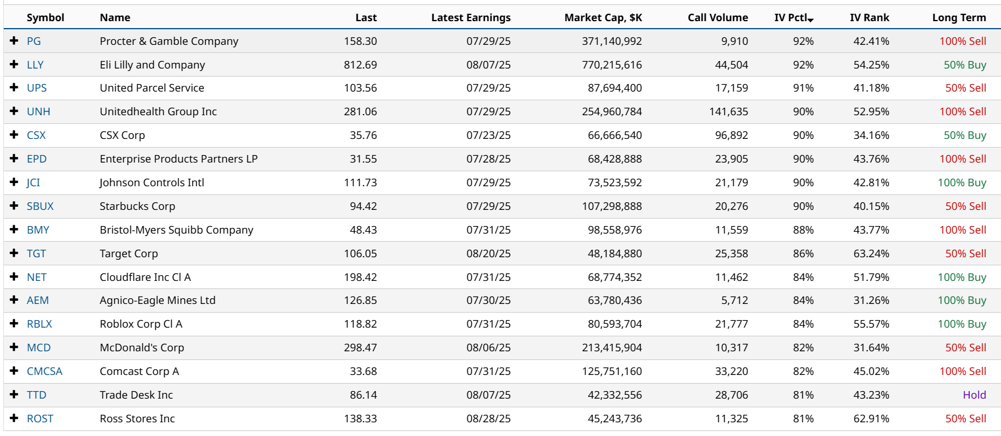Viewport: 1001px width, 436px height.
Task: Select TGT IV Rank 63.24%
Action: click(x=871, y=254)
